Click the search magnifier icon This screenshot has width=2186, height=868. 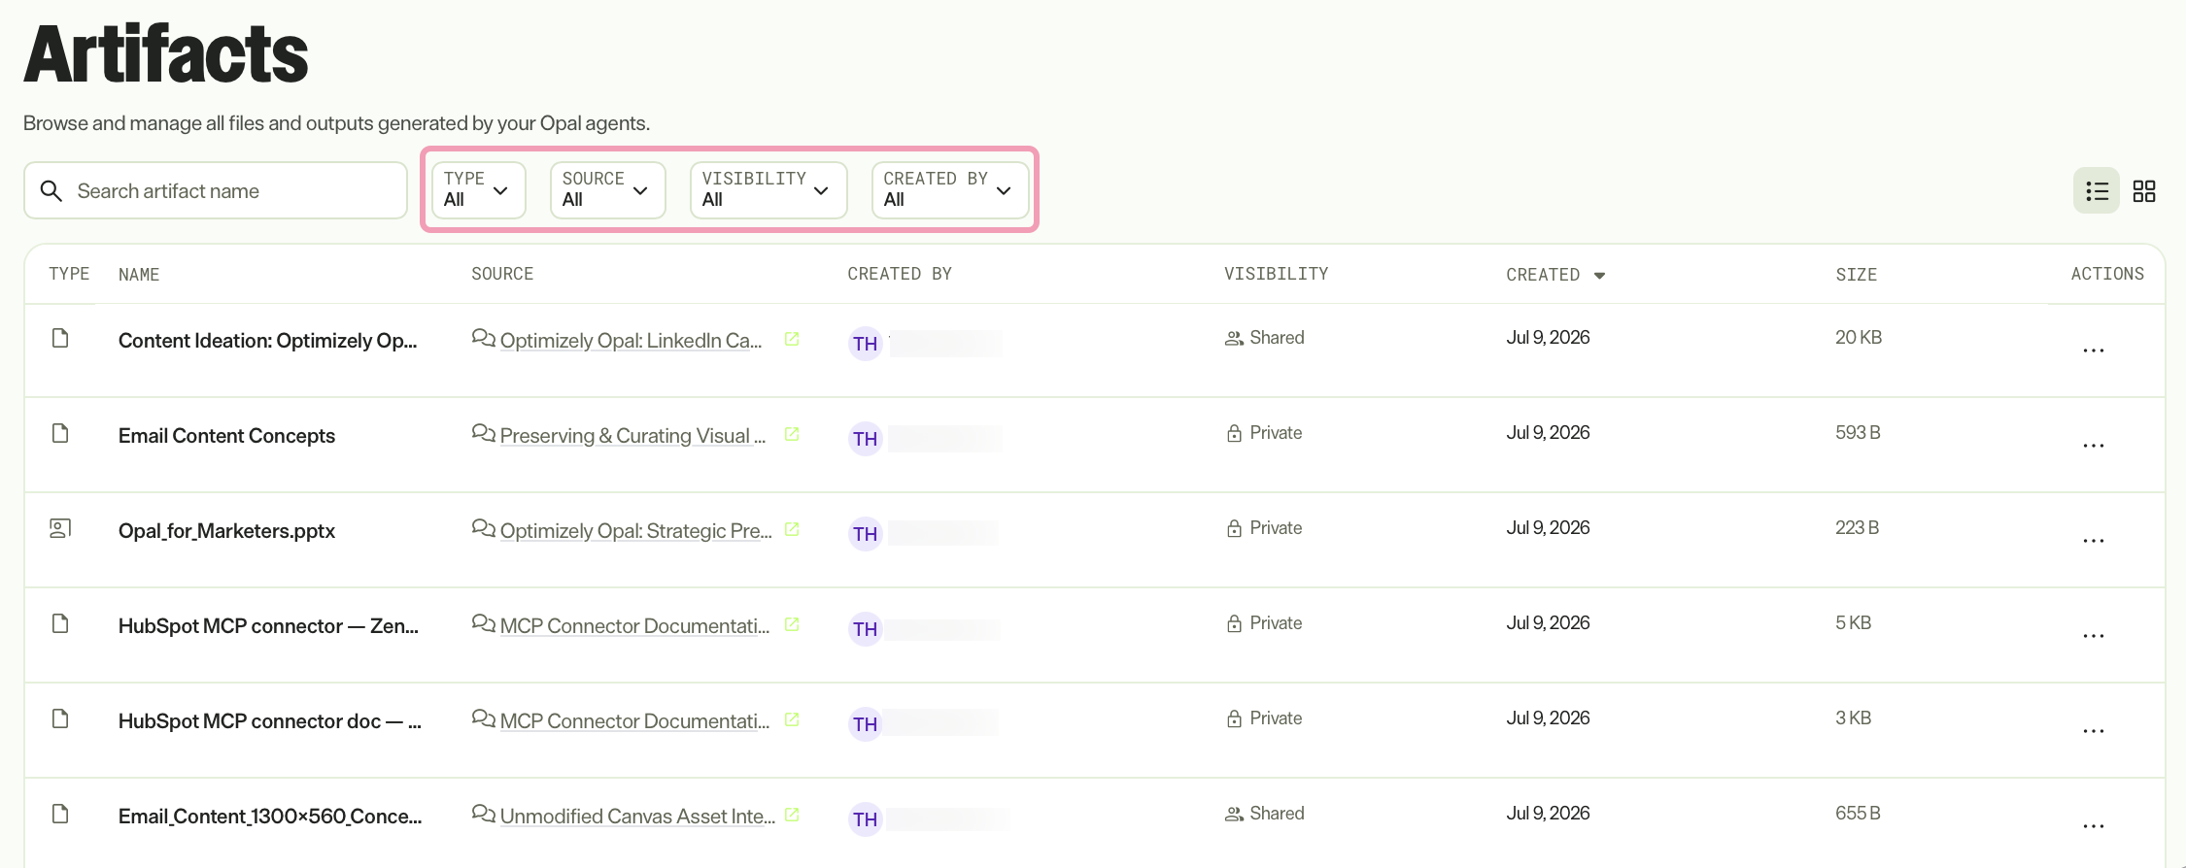pyautogui.click(x=51, y=191)
